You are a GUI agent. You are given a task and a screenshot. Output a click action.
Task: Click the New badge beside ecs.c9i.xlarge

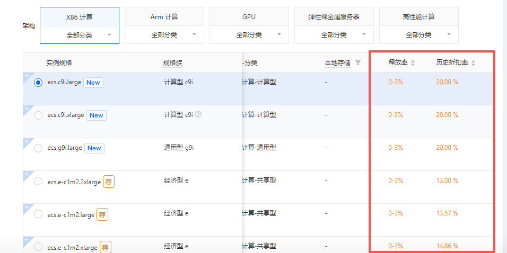click(x=96, y=115)
